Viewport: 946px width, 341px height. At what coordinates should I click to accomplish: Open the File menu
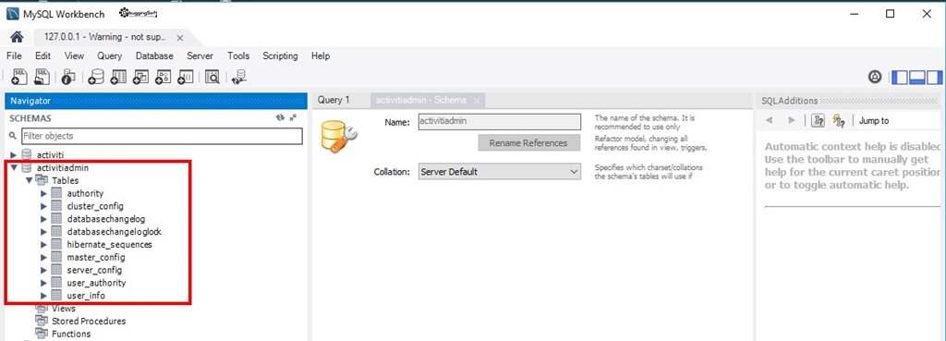pos(14,55)
